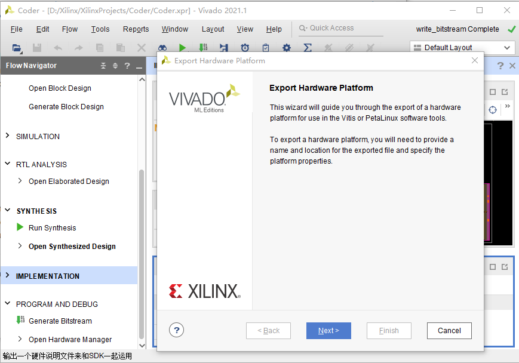Click the Flow Navigator scroll up arrow
519x363 pixels.
tap(142, 79)
